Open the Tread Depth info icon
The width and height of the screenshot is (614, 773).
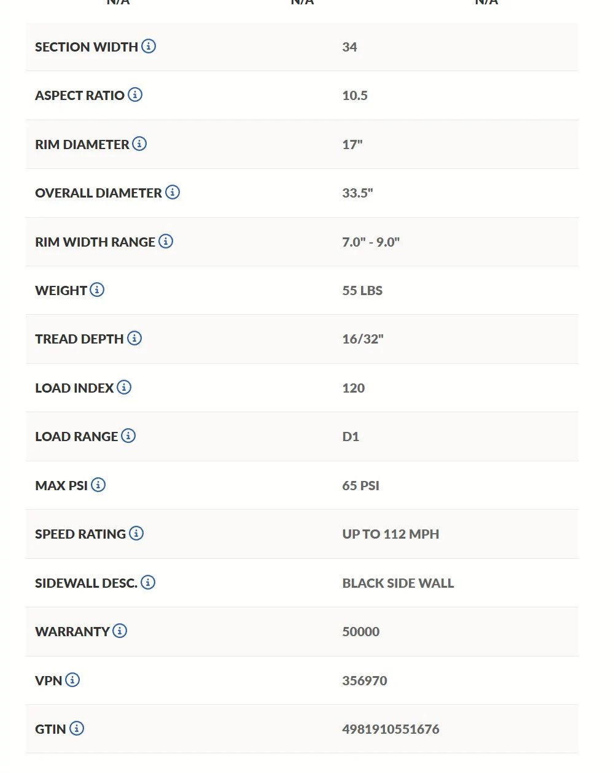[x=134, y=338]
